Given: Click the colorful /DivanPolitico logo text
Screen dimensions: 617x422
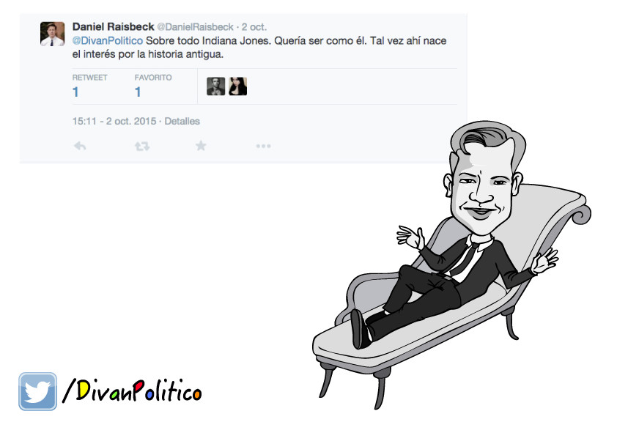Looking at the screenshot, I should (132, 390).
